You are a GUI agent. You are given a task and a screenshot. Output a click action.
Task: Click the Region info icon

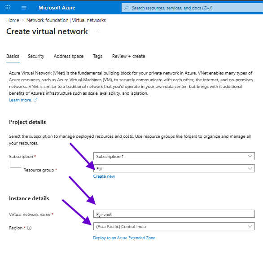tap(29, 228)
